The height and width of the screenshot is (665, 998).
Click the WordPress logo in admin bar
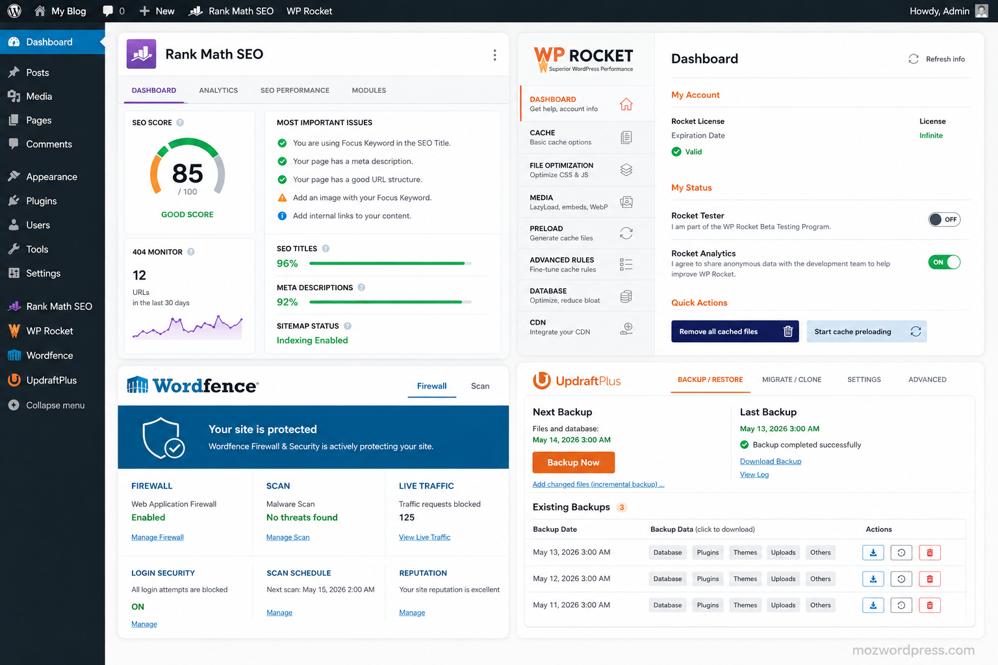click(x=14, y=11)
